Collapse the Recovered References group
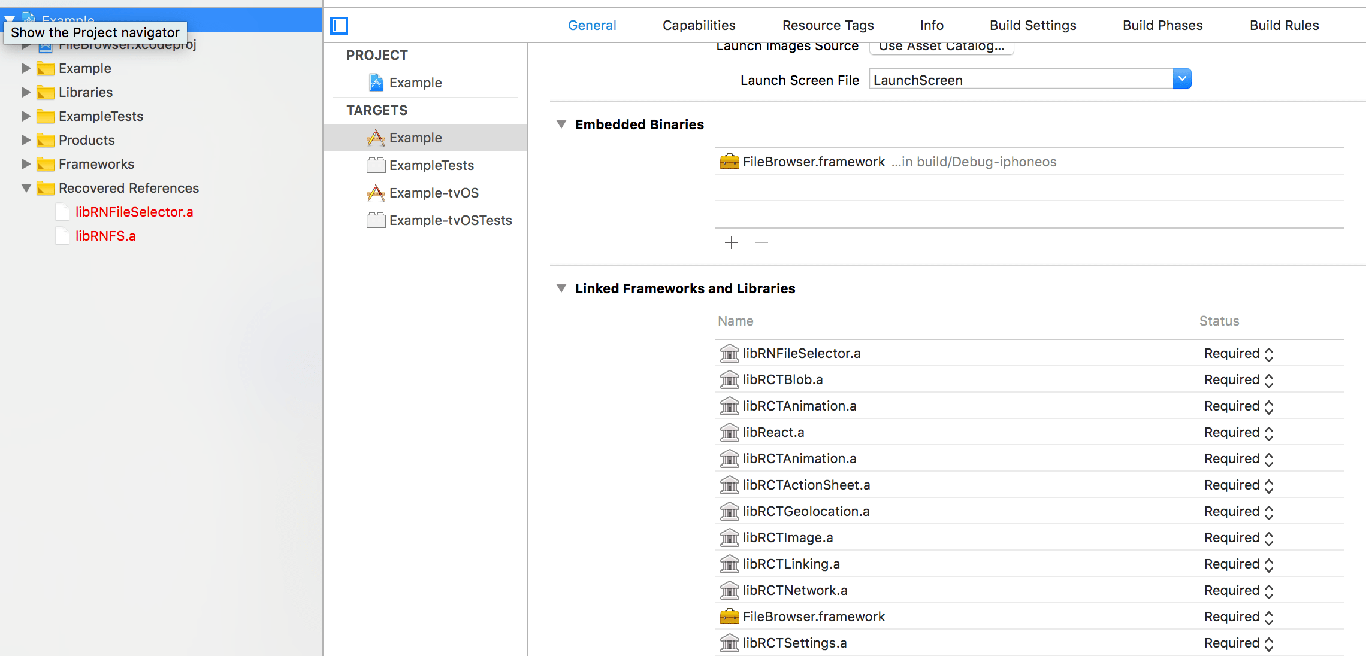 coord(25,187)
